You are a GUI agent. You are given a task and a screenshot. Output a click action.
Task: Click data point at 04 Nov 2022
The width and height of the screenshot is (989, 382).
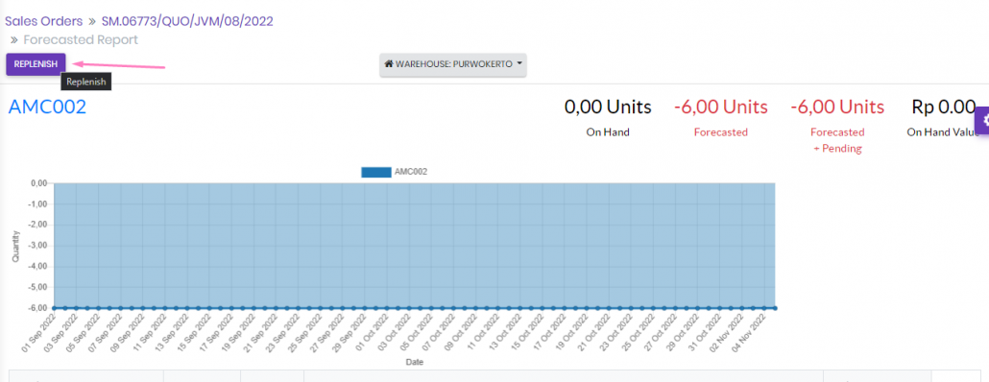[763, 308]
